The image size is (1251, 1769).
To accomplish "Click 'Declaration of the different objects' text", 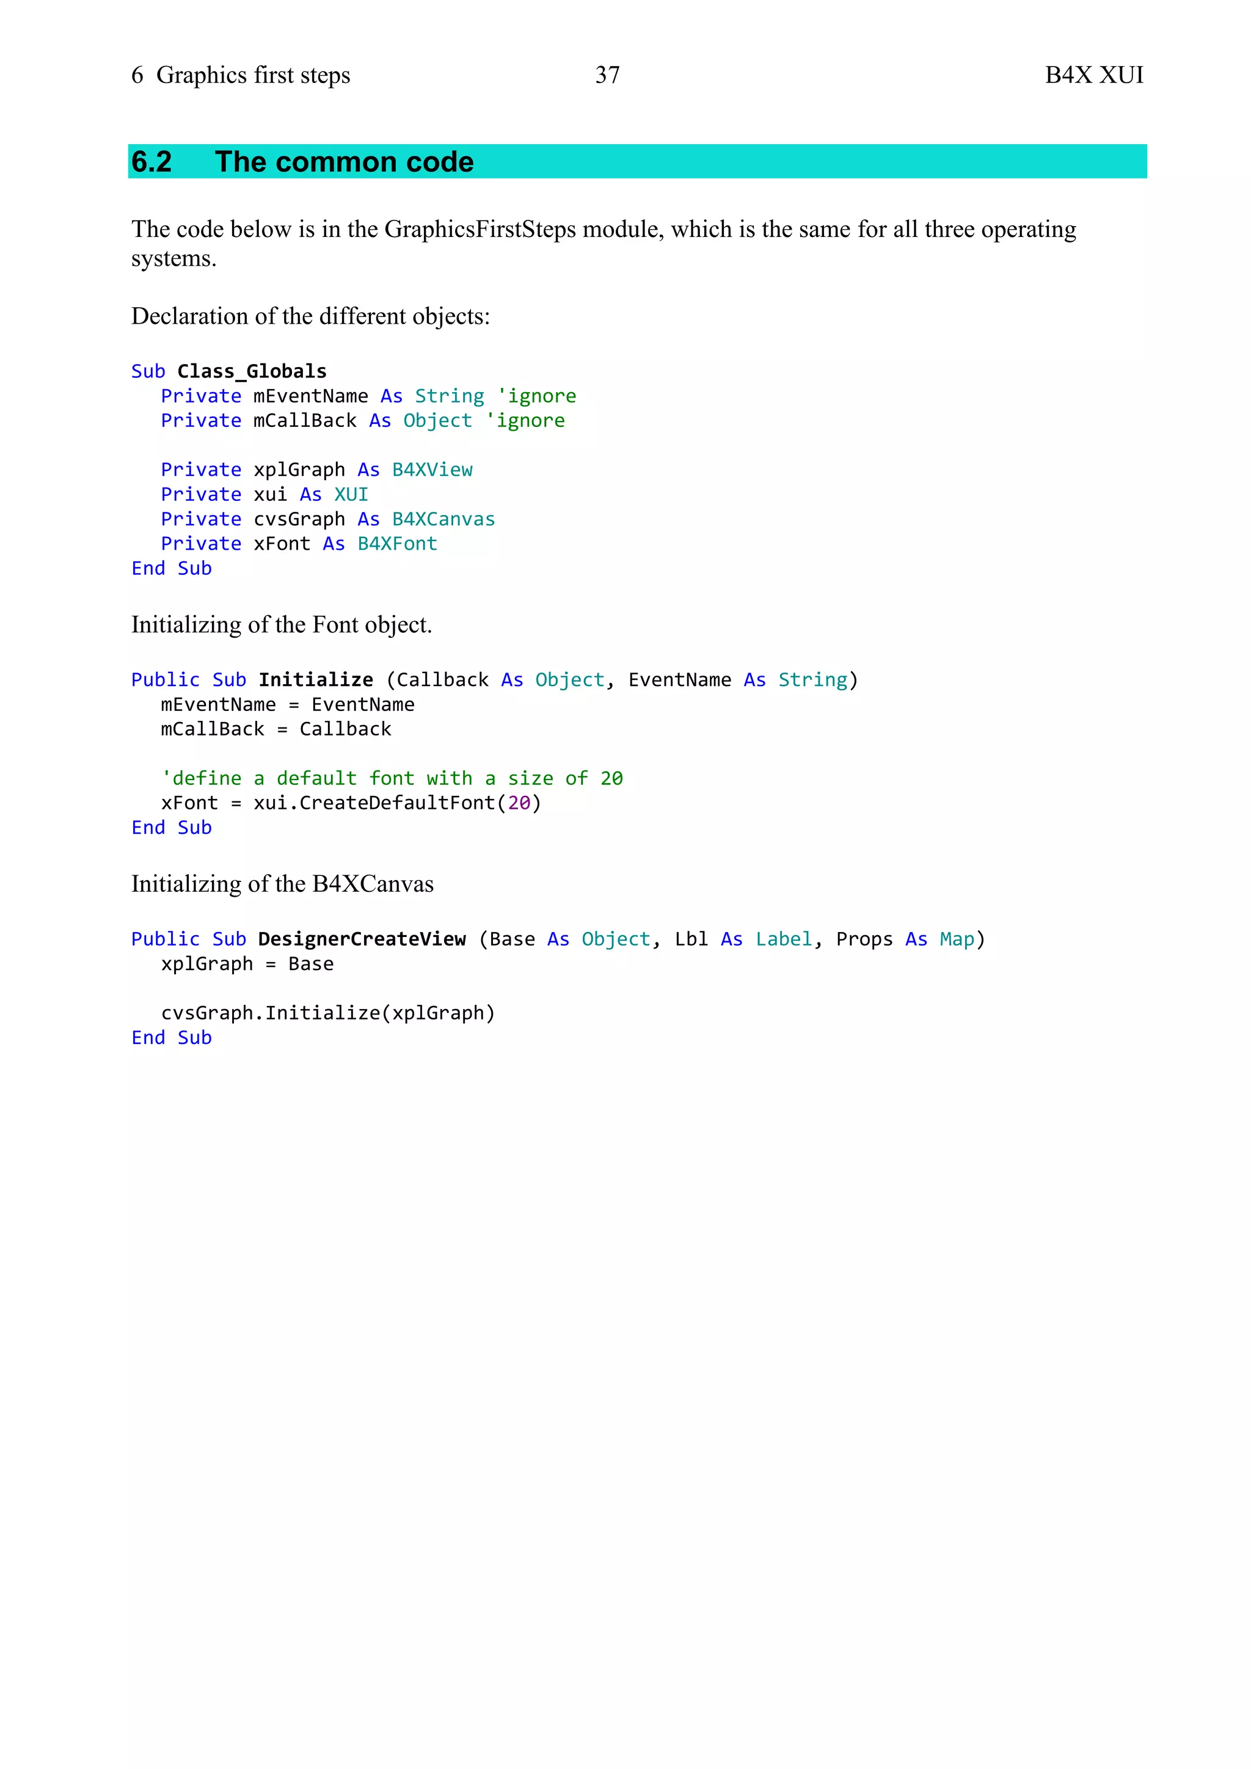I will 310,316.
